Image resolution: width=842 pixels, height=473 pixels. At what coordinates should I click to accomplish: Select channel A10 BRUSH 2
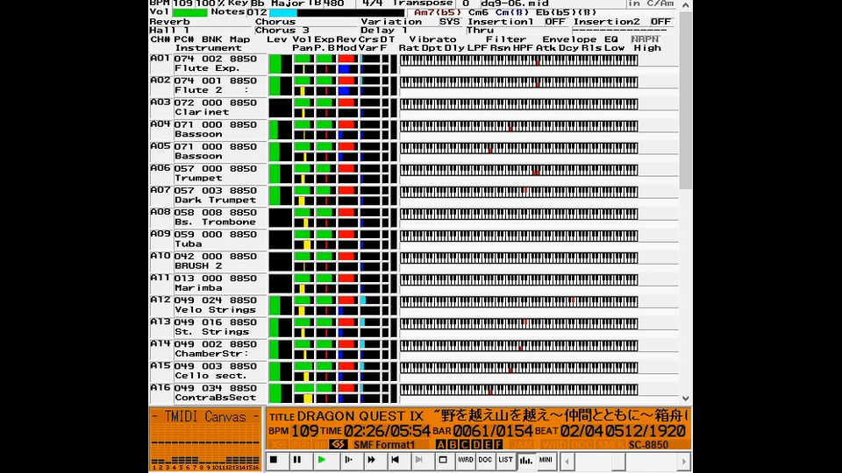click(x=209, y=262)
